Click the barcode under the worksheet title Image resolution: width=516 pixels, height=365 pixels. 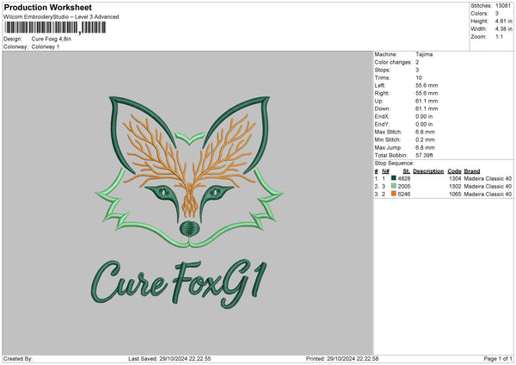54,28
